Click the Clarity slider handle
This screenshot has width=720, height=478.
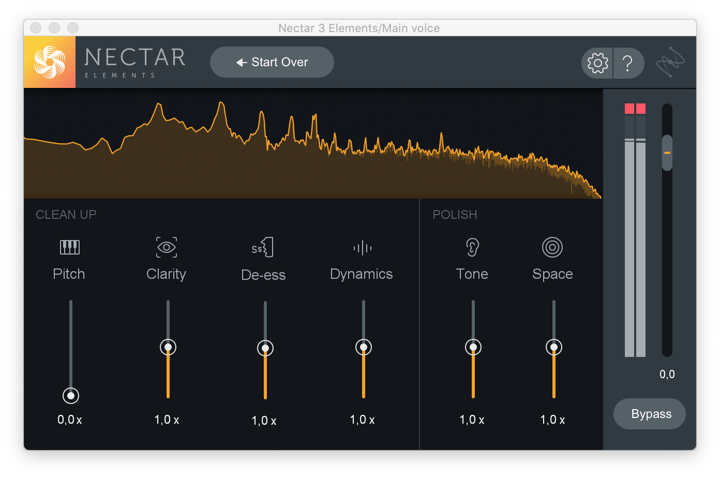pos(168,347)
